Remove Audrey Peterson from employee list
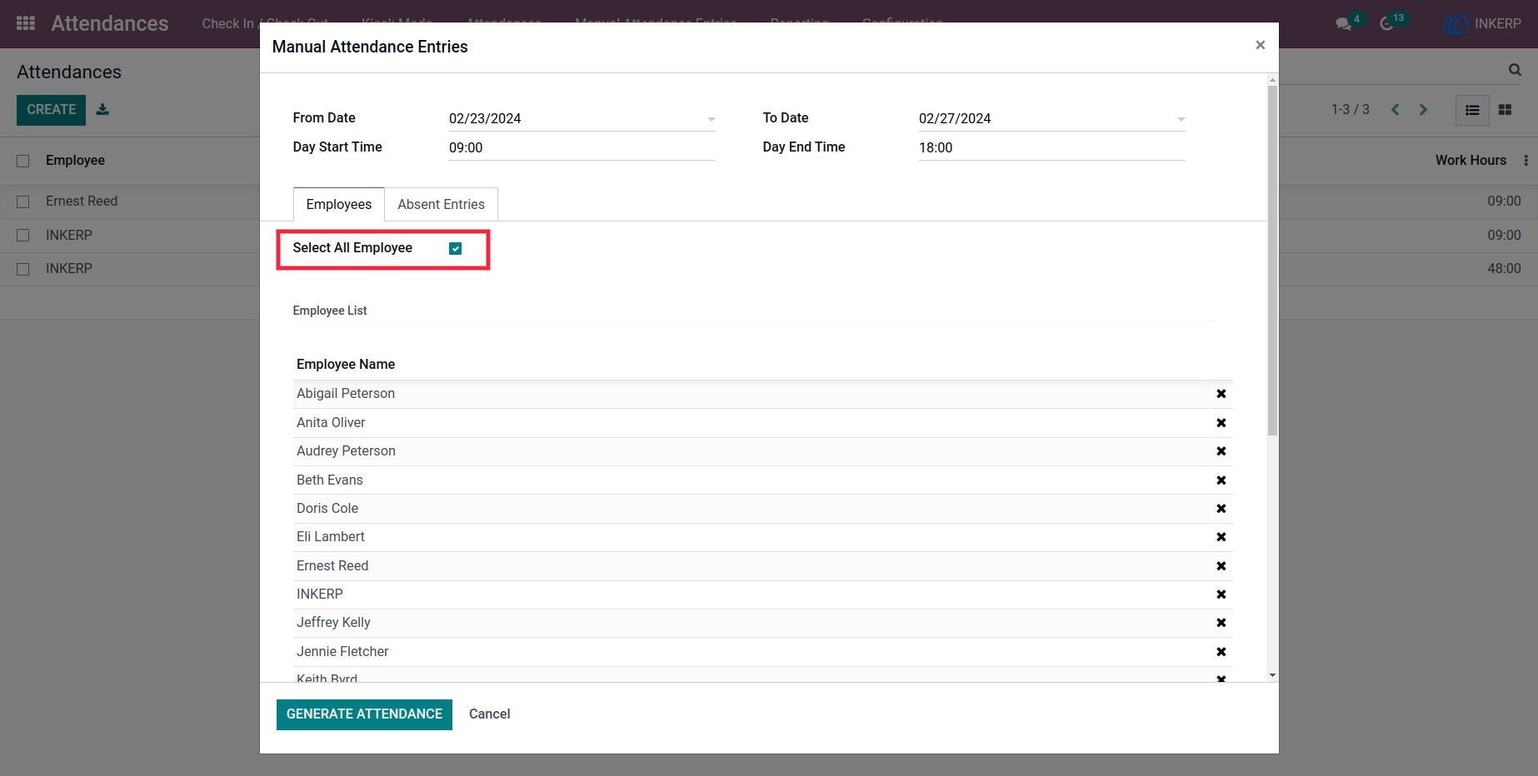The width and height of the screenshot is (1538, 776). click(1221, 451)
